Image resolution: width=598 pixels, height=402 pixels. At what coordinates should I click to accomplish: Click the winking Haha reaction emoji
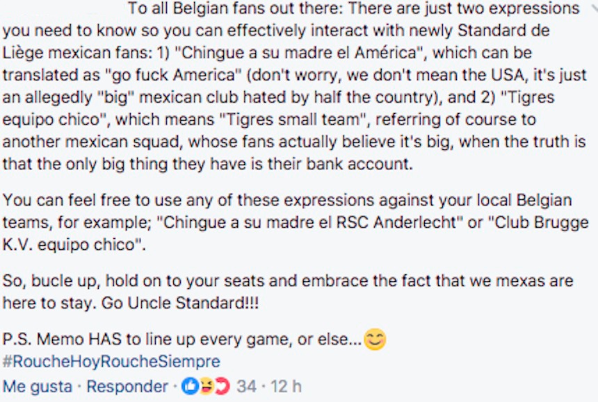[x=205, y=386]
